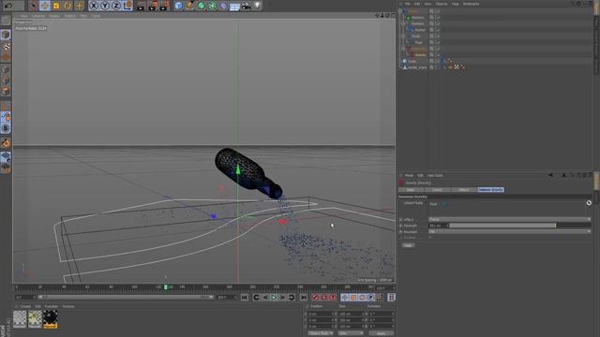Click the Texture mode checker icon
This screenshot has height=337, width=600.
point(6,46)
